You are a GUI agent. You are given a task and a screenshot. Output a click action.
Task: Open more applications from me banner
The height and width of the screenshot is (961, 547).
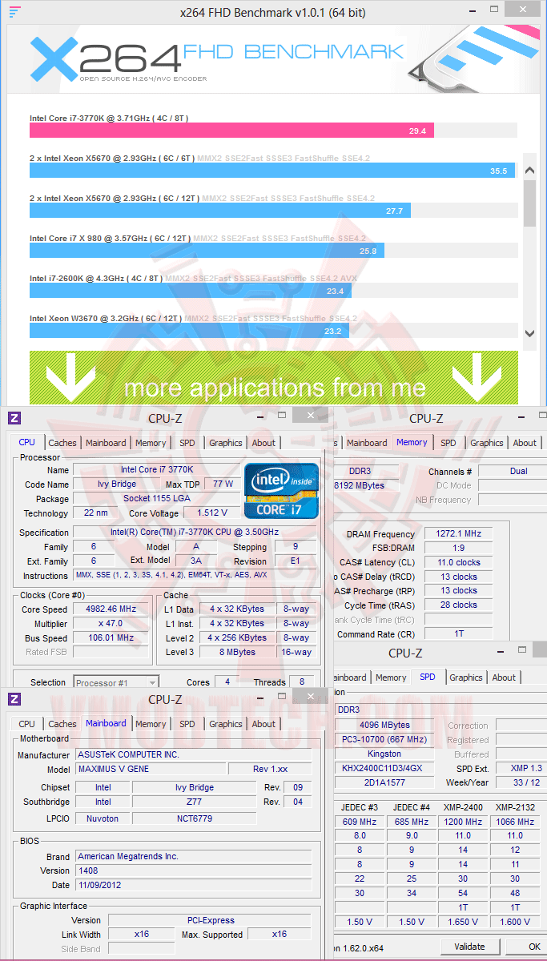tap(274, 379)
